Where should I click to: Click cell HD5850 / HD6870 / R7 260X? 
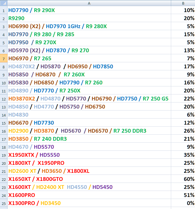click(89, 75)
